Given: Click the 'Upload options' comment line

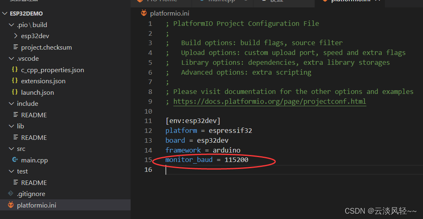Looking at the screenshot, I should click(285, 52).
